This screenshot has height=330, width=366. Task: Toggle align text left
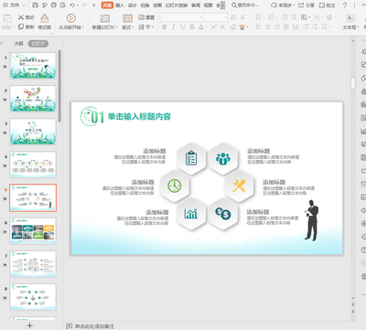pyautogui.click(x=258, y=27)
